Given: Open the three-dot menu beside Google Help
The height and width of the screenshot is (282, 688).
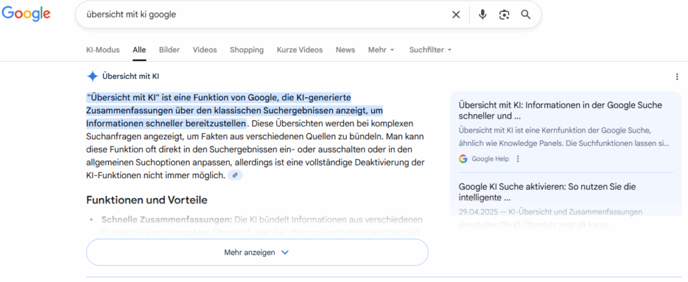Looking at the screenshot, I should click(x=518, y=159).
